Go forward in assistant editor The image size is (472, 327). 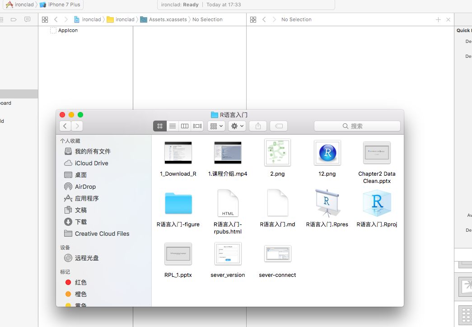point(274,19)
